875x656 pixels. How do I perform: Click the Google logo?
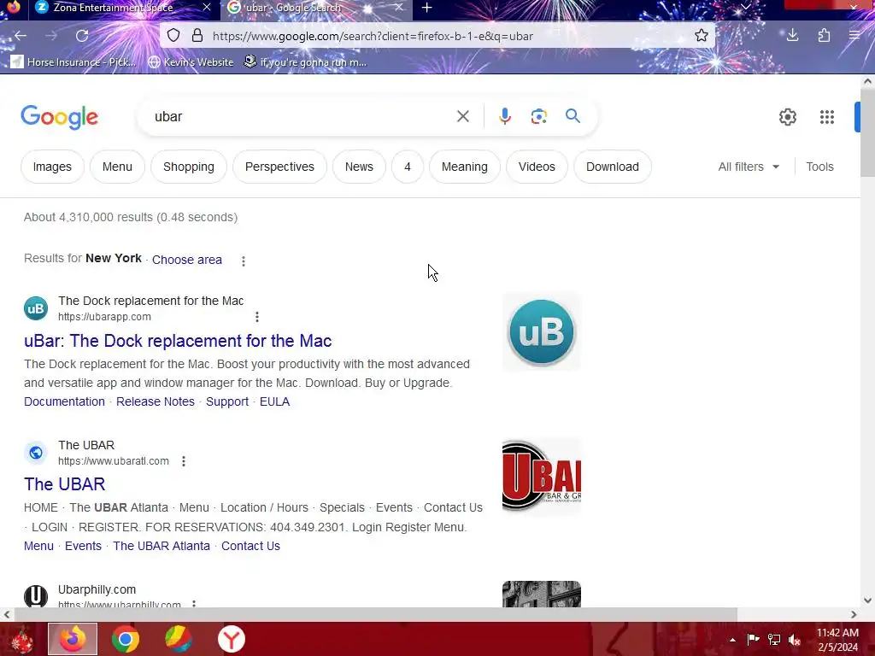(x=59, y=116)
